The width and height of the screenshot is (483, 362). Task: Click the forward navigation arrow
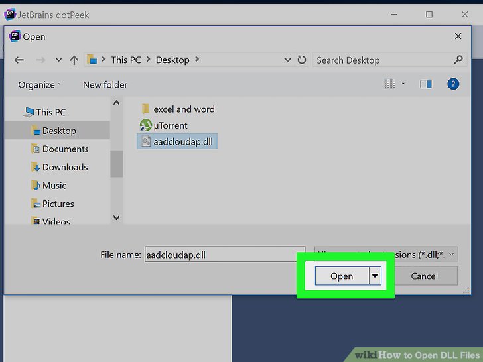pyautogui.click(x=40, y=60)
